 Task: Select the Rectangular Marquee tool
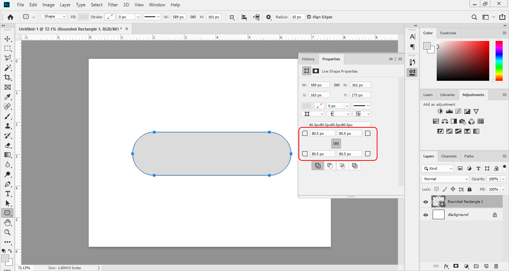tap(7, 48)
